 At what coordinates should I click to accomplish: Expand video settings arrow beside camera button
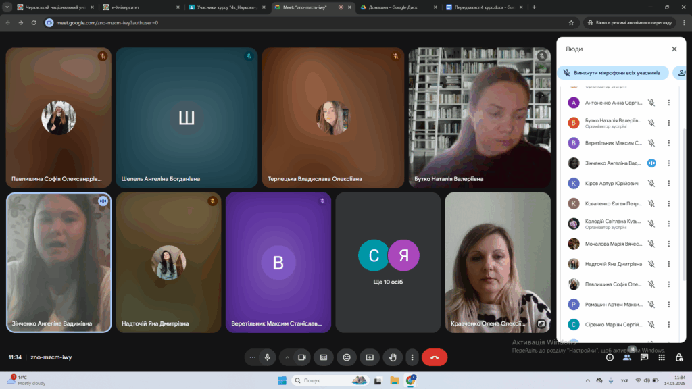click(287, 357)
